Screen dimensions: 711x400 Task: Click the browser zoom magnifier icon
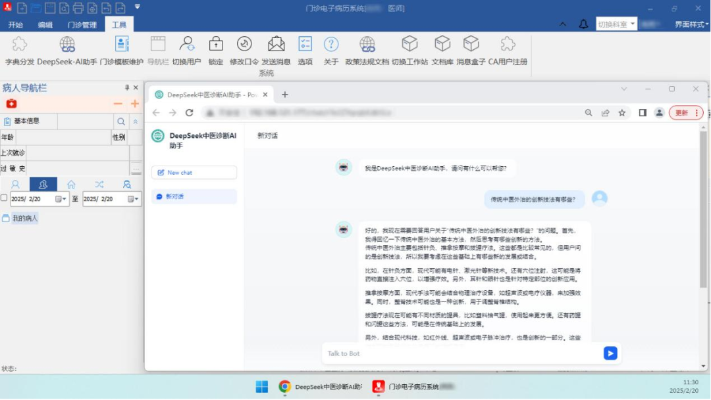tap(589, 113)
